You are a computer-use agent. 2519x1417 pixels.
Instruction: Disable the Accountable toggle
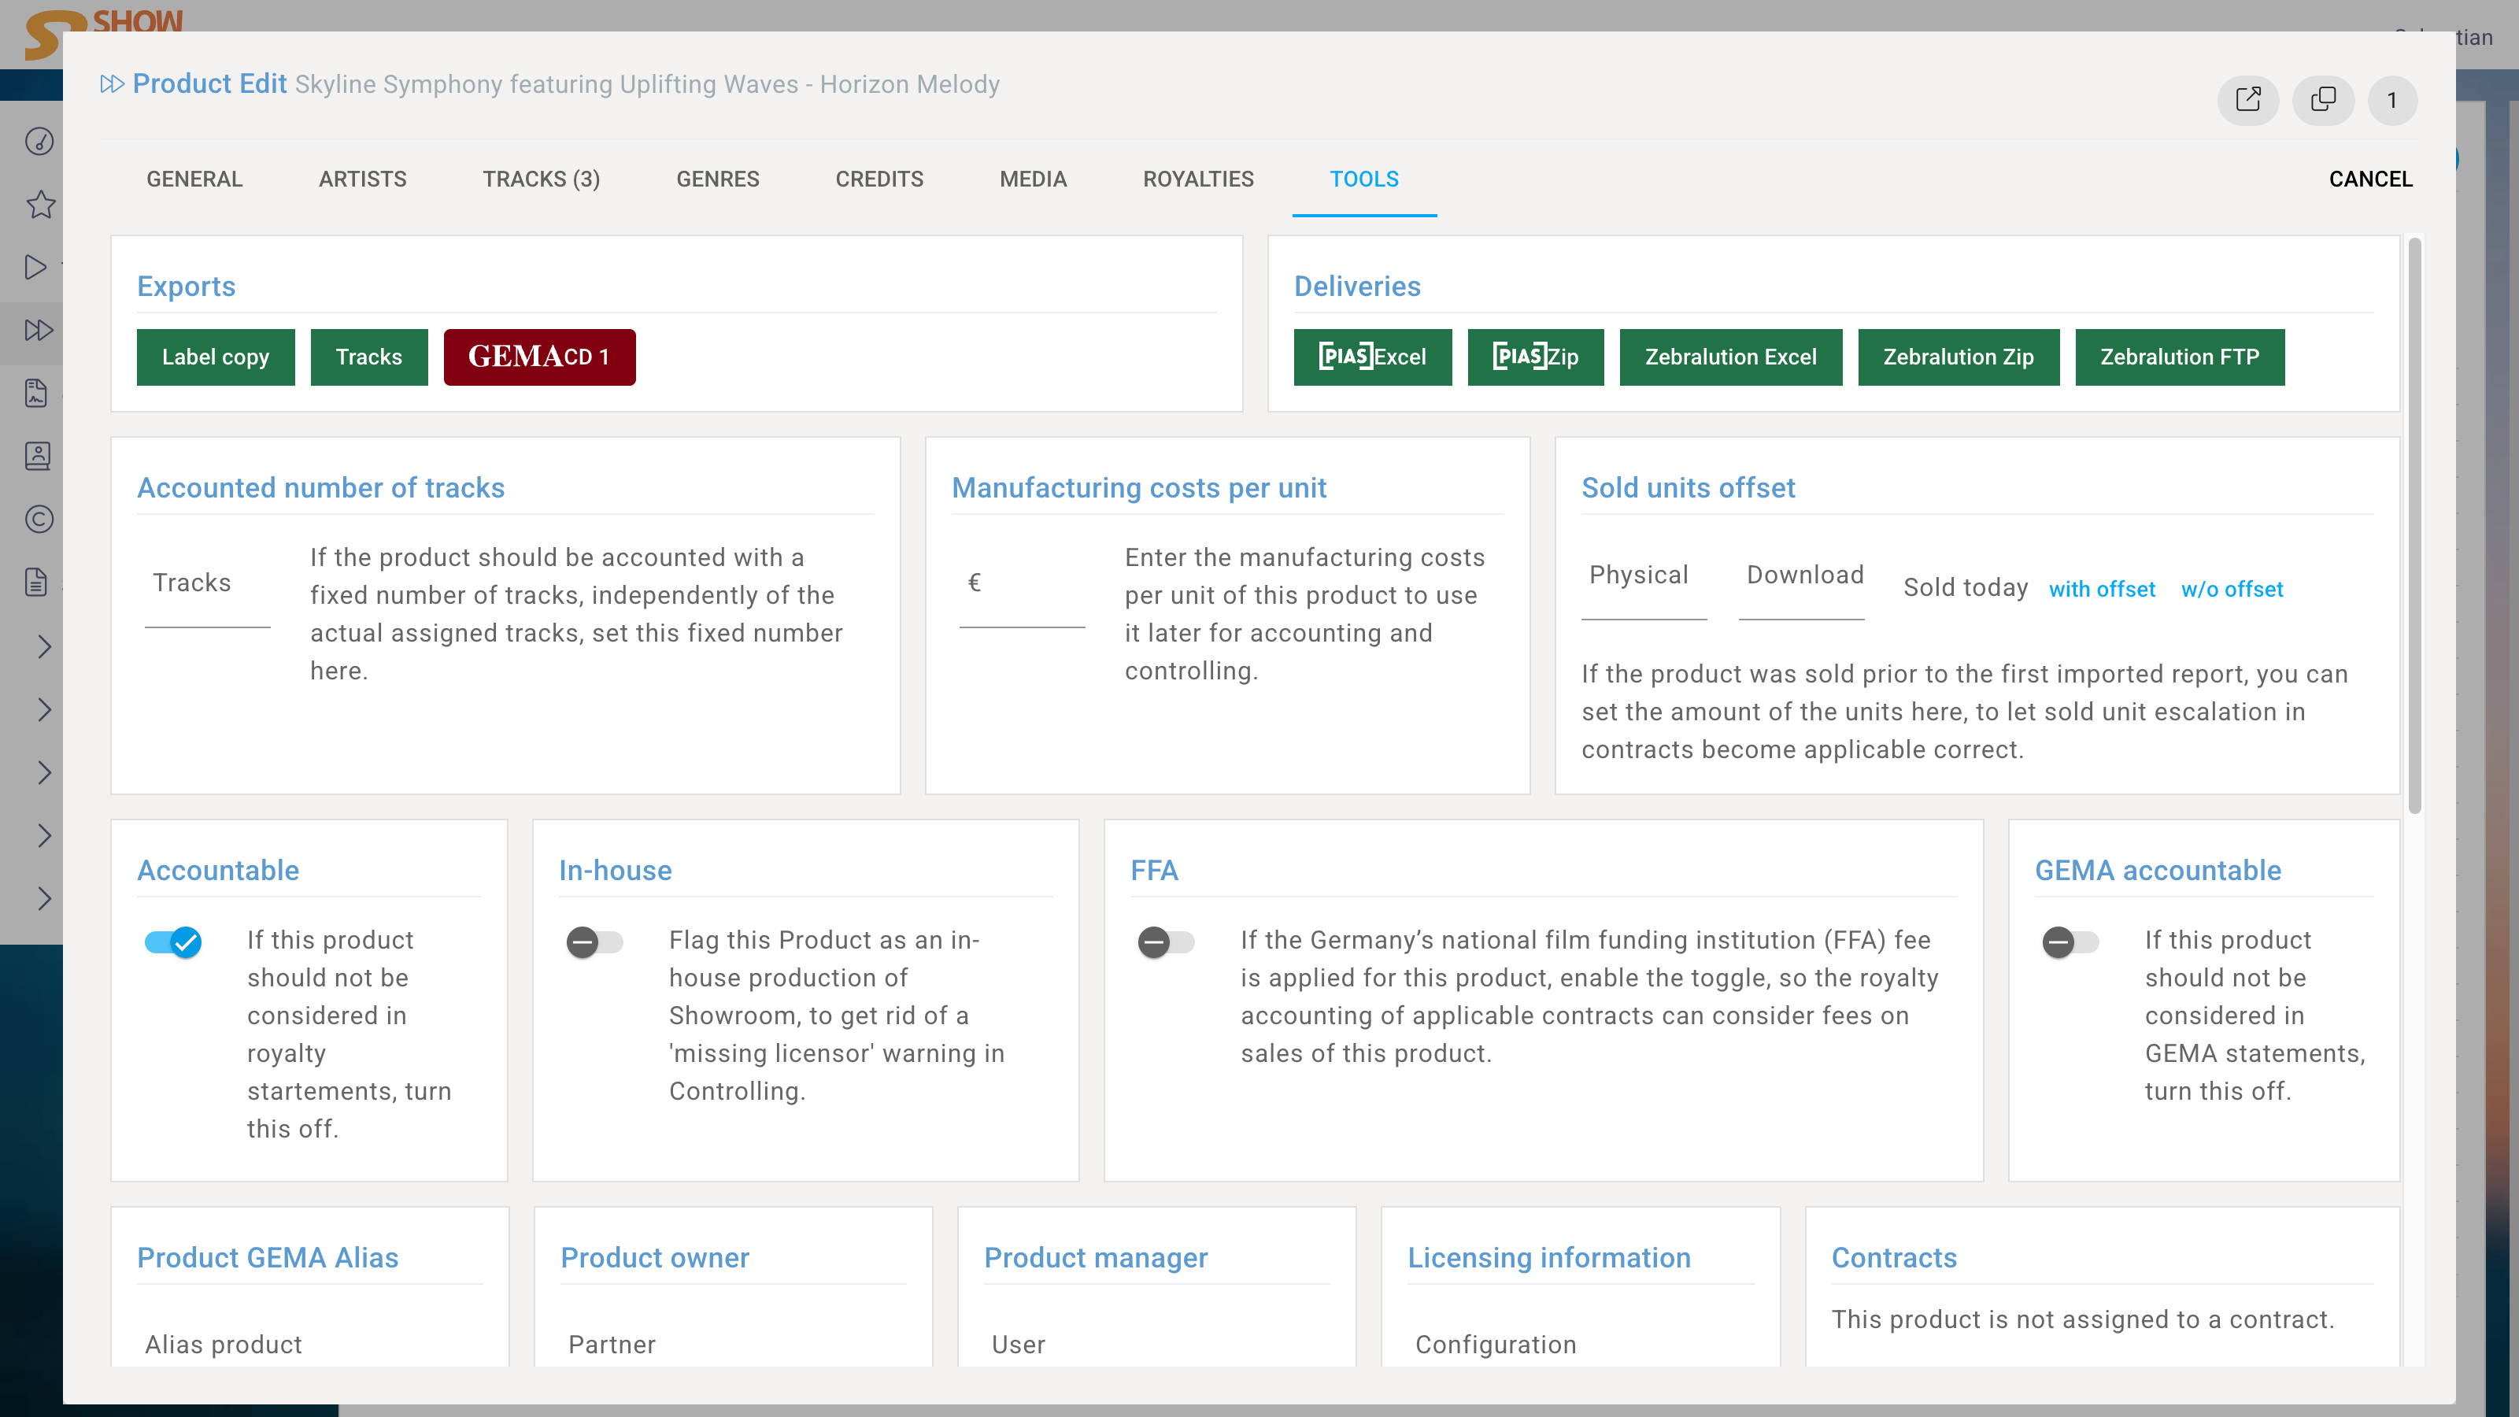coord(174,943)
